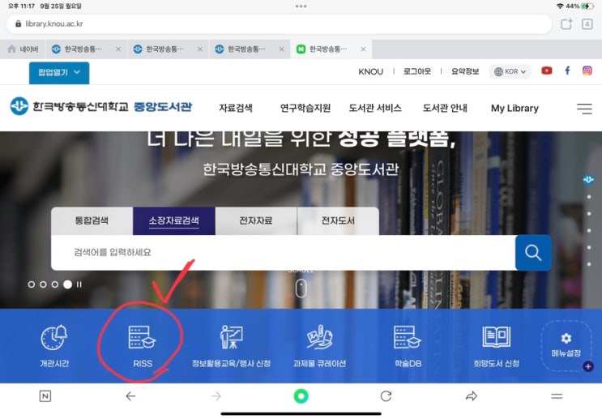
Task: Switch to the 소장자료검색 search tab
Action: tap(174, 220)
